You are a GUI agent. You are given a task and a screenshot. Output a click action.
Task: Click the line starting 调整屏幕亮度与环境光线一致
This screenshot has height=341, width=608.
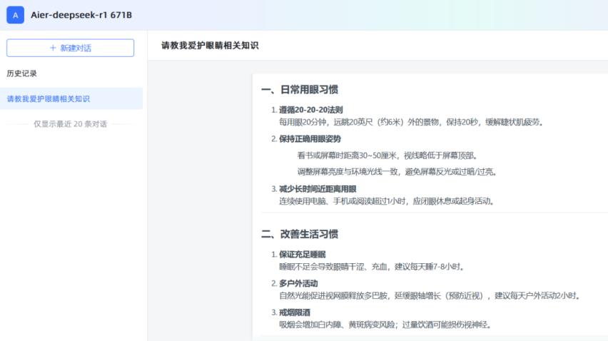click(x=397, y=172)
